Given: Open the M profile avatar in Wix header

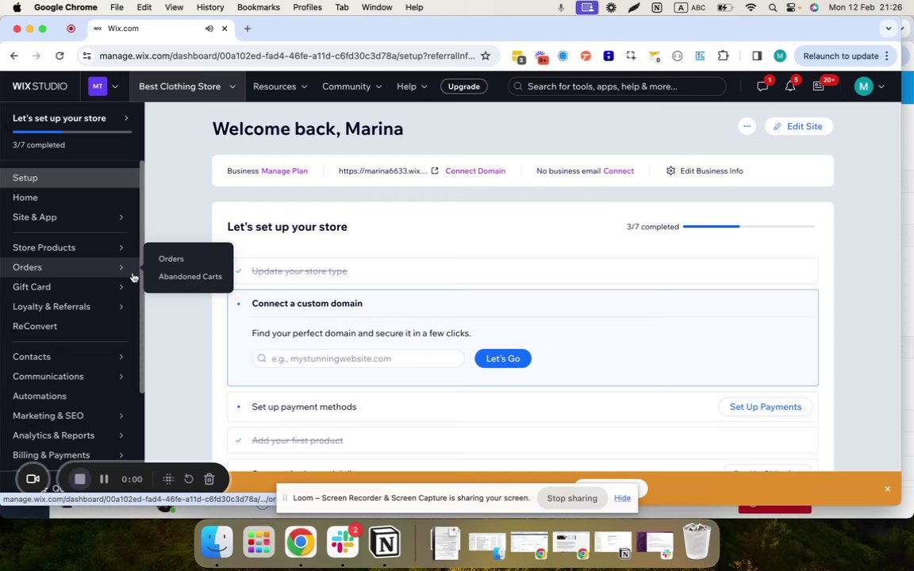Looking at the screenshot, I should coord(863,86).
